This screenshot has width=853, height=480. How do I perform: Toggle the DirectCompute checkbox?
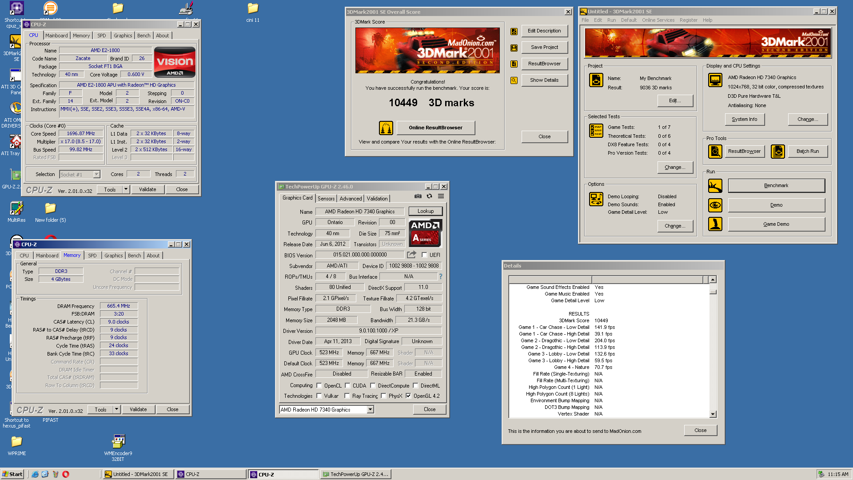tap(373, 386)
